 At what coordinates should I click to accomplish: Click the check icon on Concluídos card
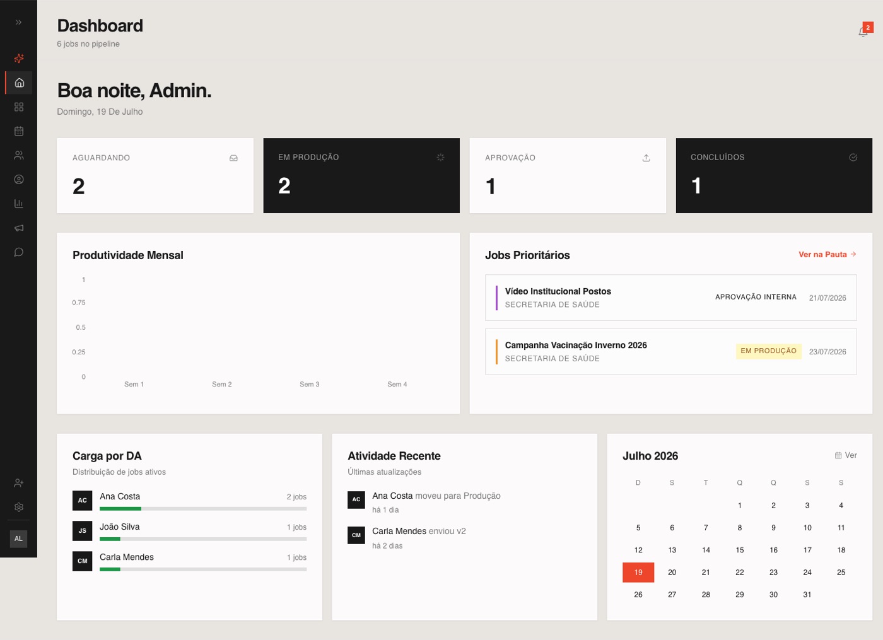853,158
